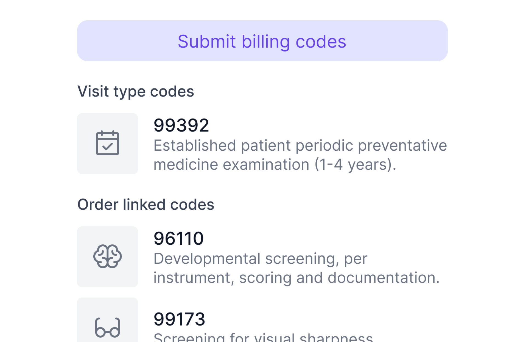Click the word "Developmental" under code 96110
This screenshot has width=523, height=342.
207,259
